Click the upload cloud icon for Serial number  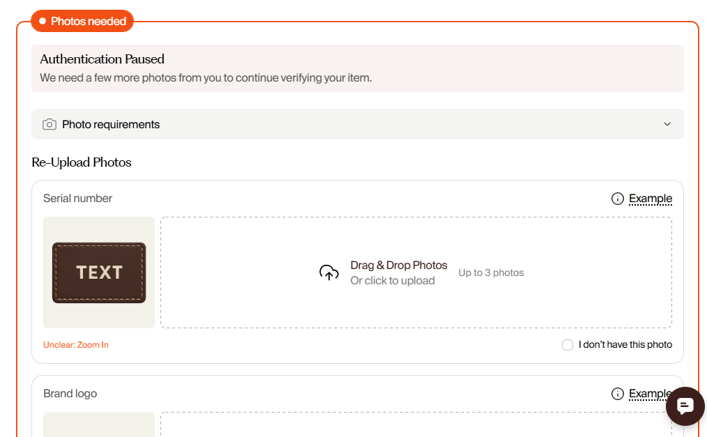pyautogui.click(x=329, y=273)
